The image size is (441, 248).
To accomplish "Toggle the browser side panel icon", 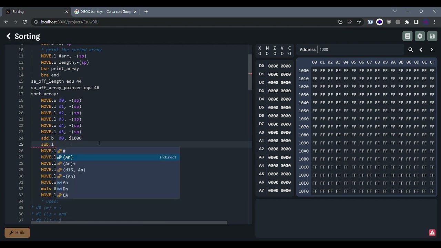I will click(x=416, y=22).
